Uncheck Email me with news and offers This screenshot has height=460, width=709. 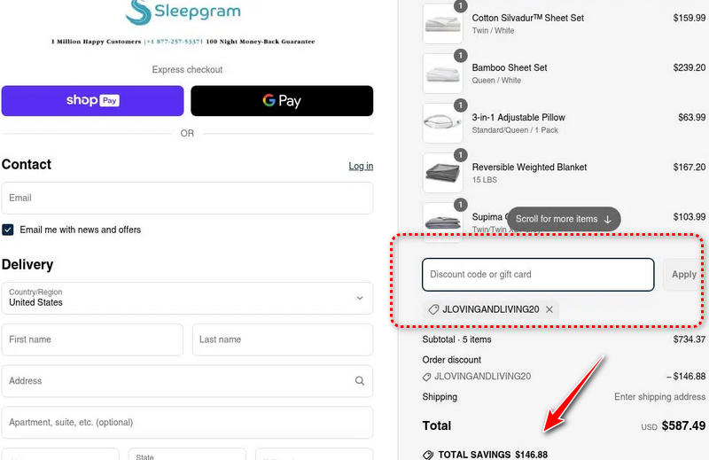8,230
